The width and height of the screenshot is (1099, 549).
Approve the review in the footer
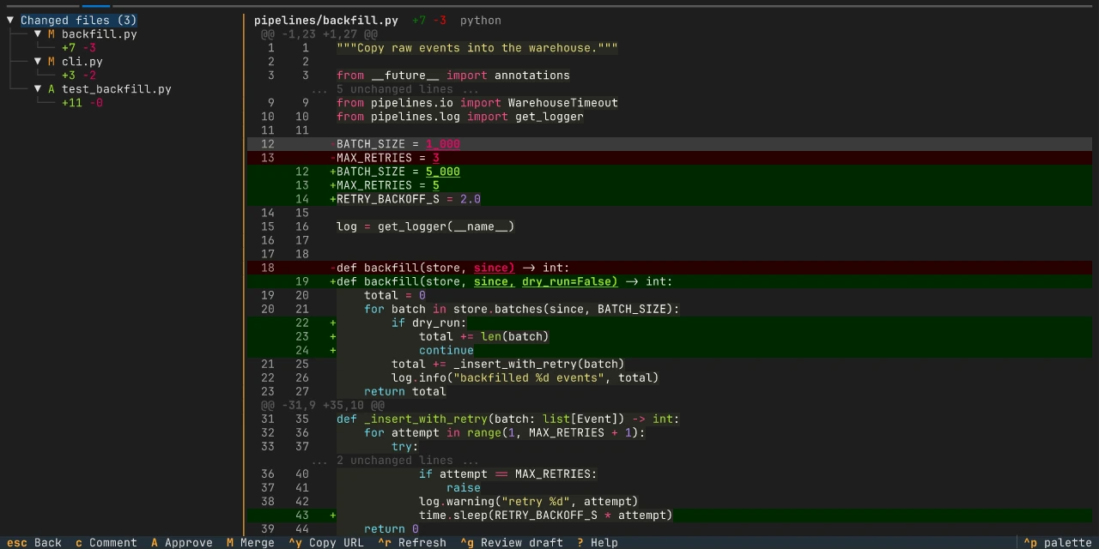tap(182, 542)
